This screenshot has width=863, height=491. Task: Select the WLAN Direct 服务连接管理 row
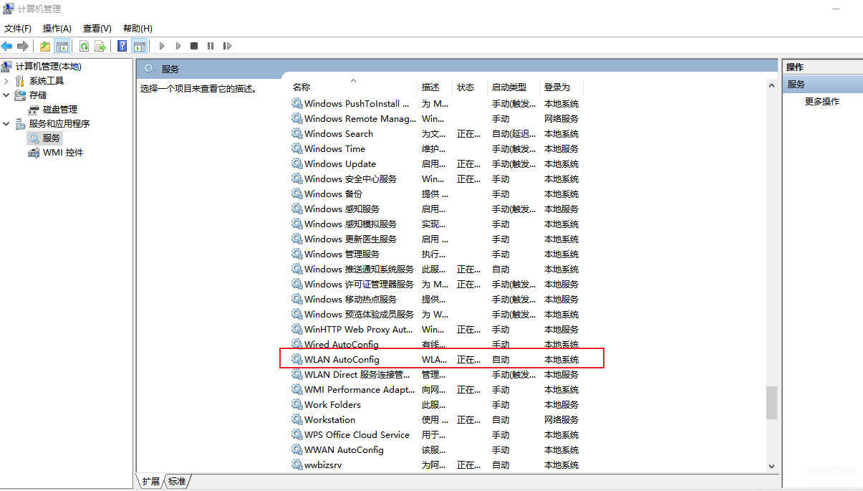point(436,374)
